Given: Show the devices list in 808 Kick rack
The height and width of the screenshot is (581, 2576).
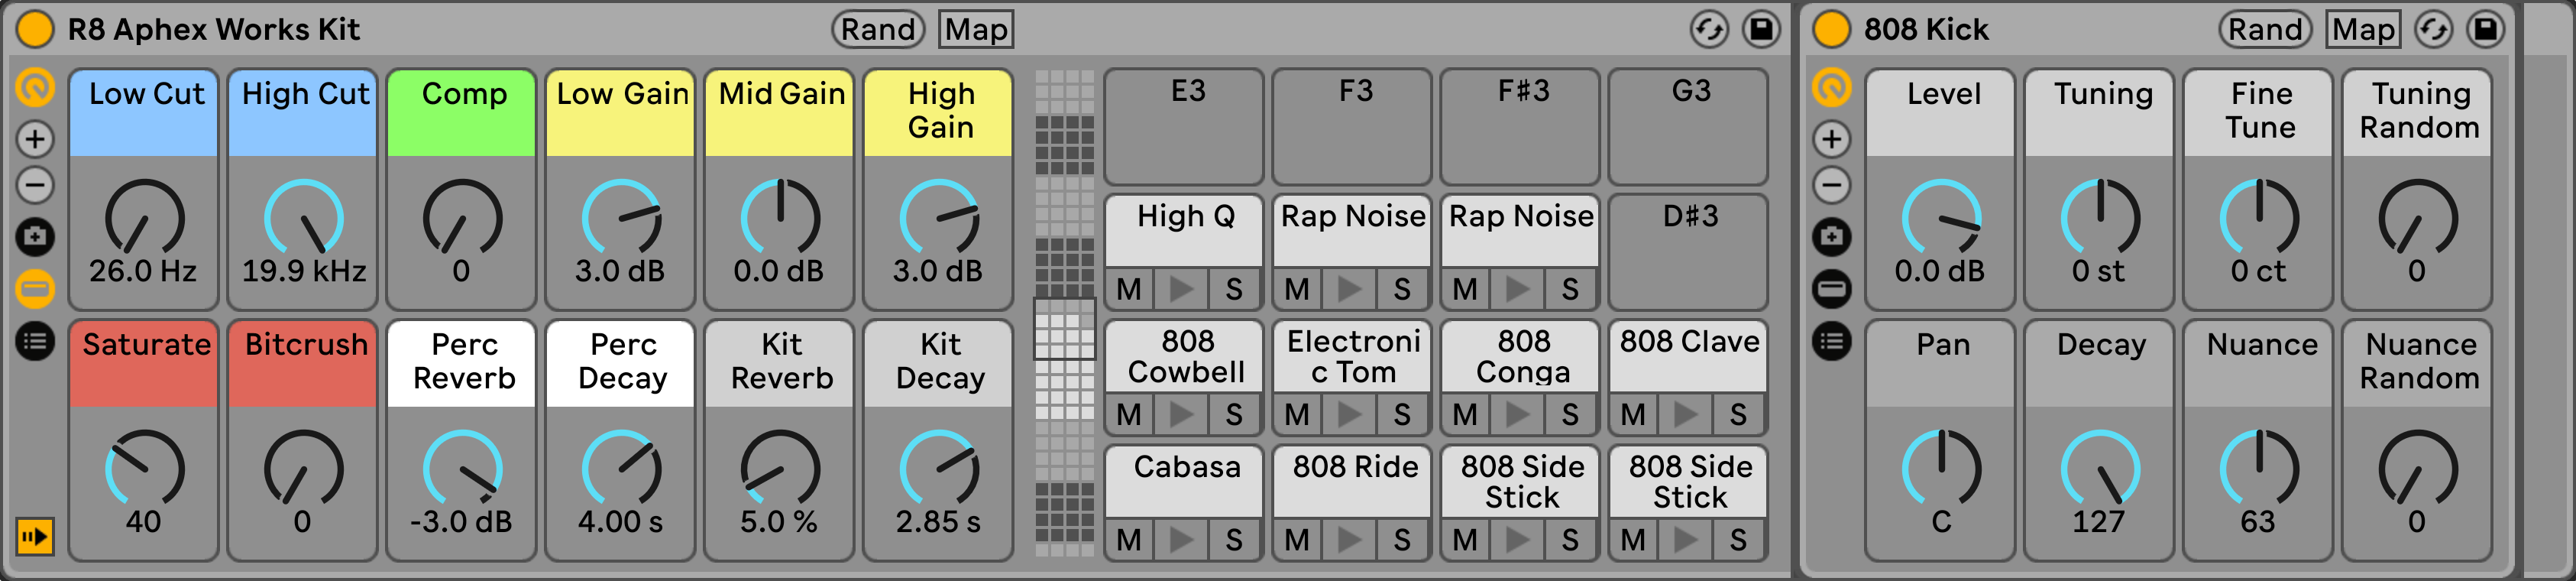Looking at the screenshot, I should [x=1831, y=342].
